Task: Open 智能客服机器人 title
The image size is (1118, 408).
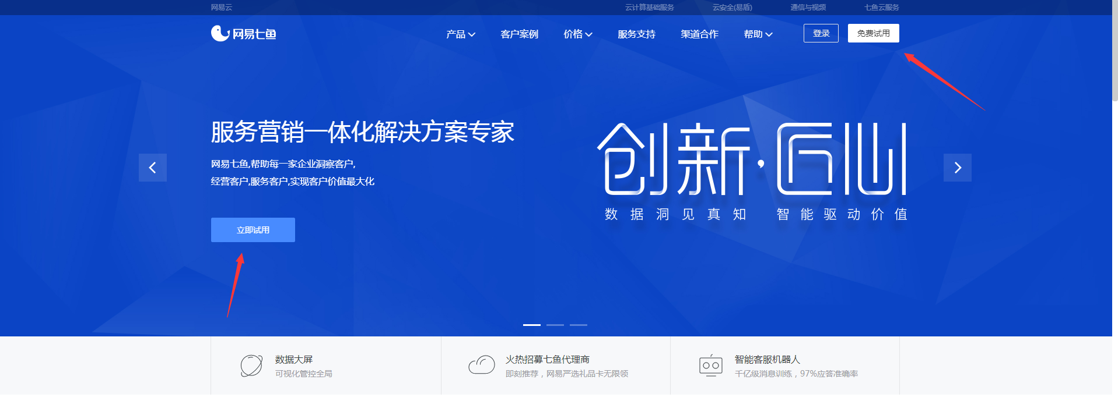Action: coord(767,360)
